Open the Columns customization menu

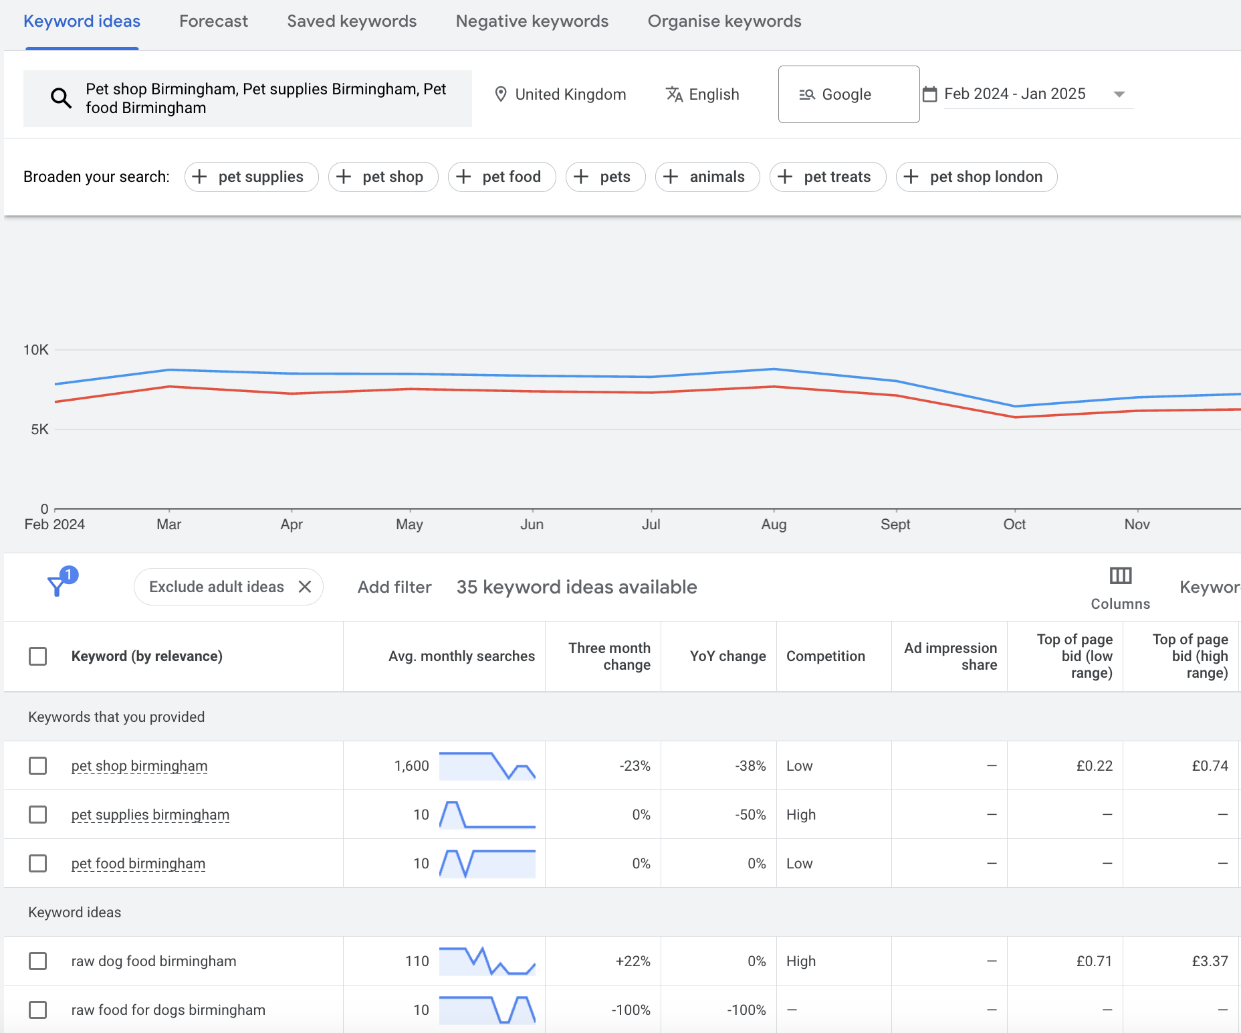[x=1120, y=587]
